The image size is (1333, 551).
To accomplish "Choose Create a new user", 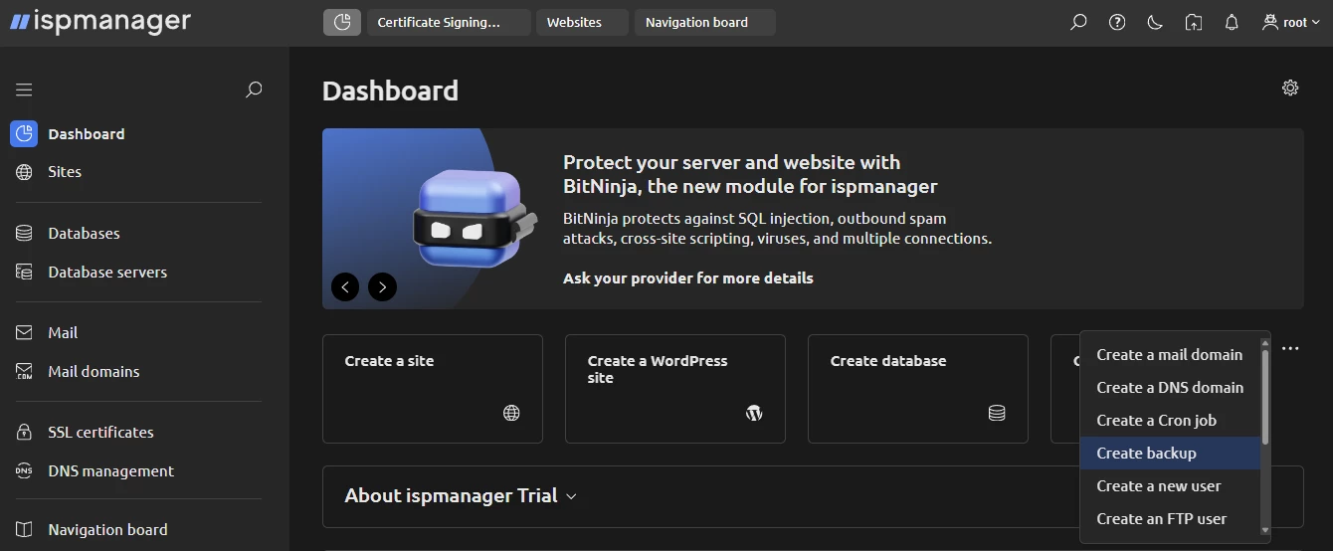I will 1170,486.
